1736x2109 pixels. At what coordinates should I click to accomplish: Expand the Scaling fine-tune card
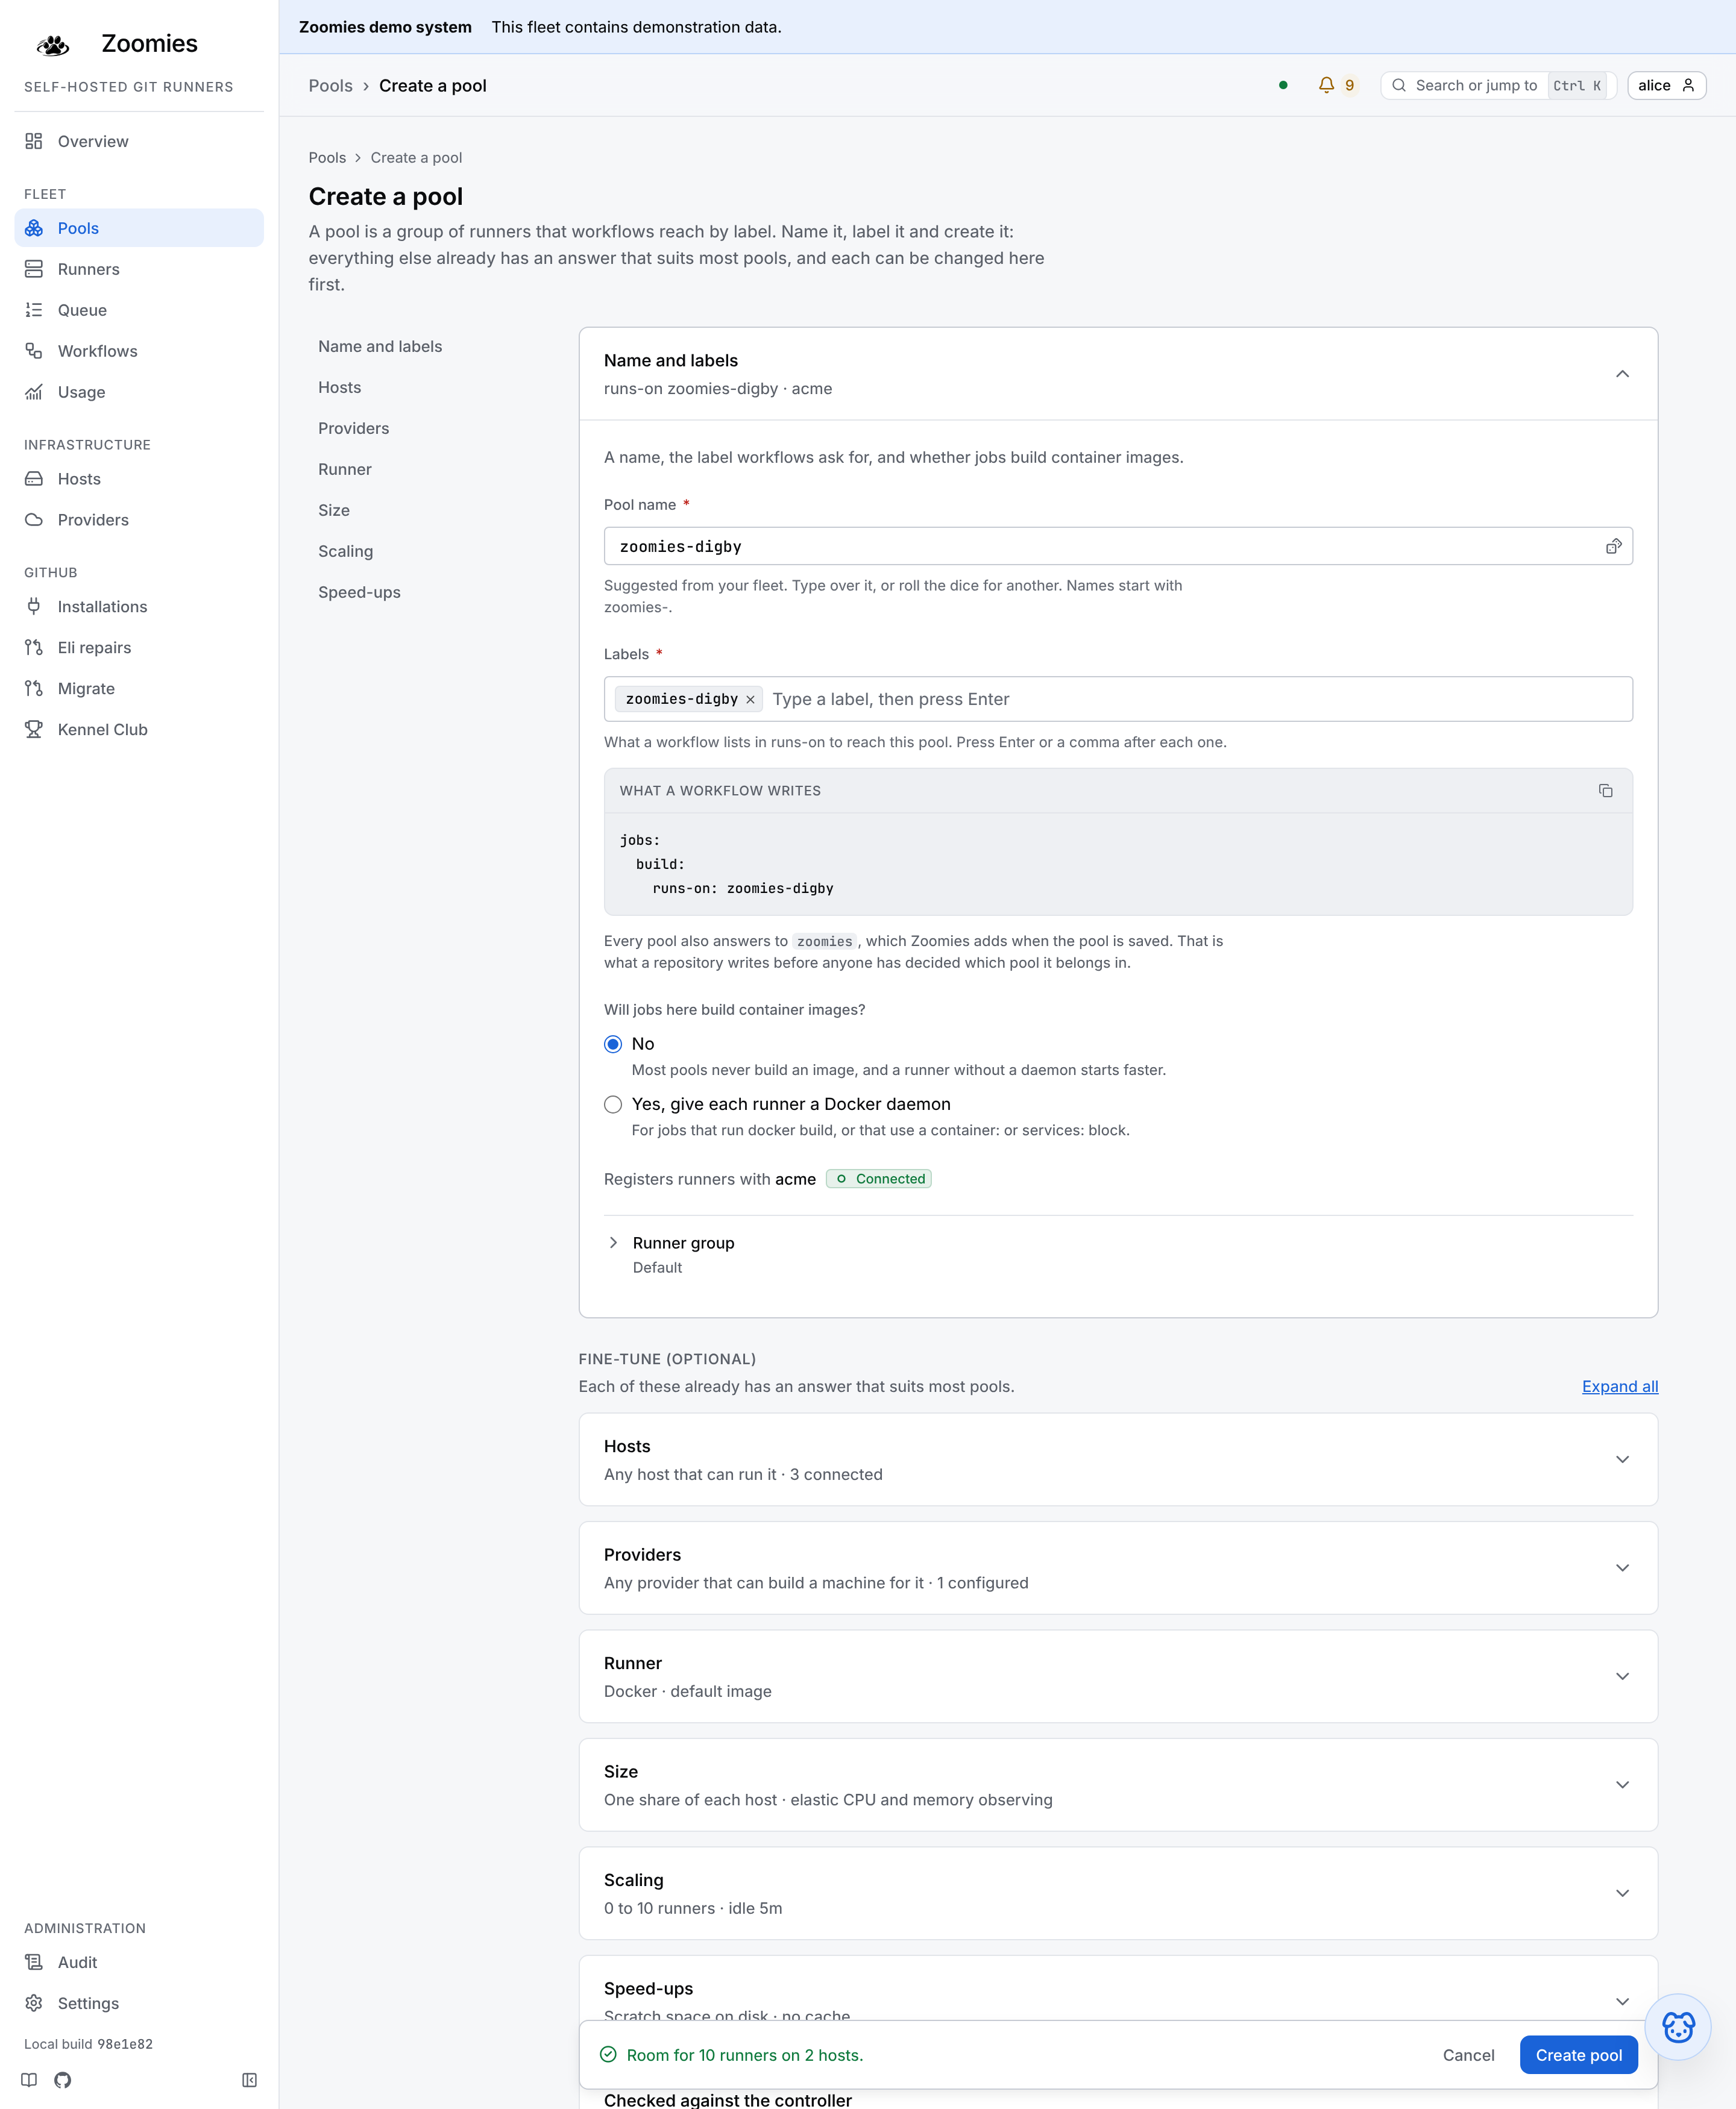pyautogui.click(x=1118, y=1893)
